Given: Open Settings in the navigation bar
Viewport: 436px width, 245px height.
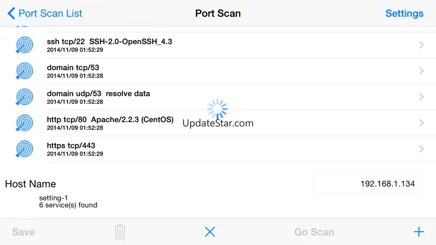Looking at the screenshot, I should [x=404, y=13].
